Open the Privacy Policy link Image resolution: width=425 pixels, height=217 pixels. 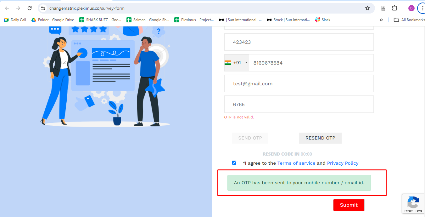pyautogui.click(x=343, y=163)
